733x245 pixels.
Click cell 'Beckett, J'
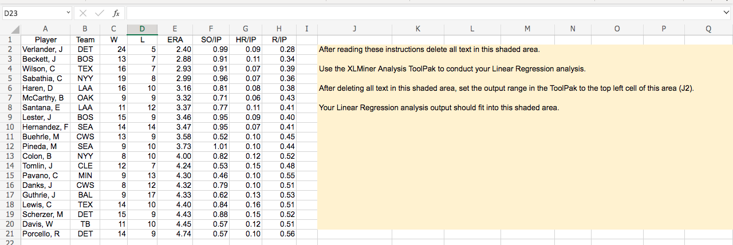coord(45,59)
